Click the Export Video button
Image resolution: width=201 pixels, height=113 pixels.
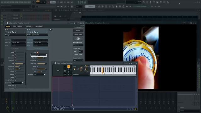click(x=78, y=35)
